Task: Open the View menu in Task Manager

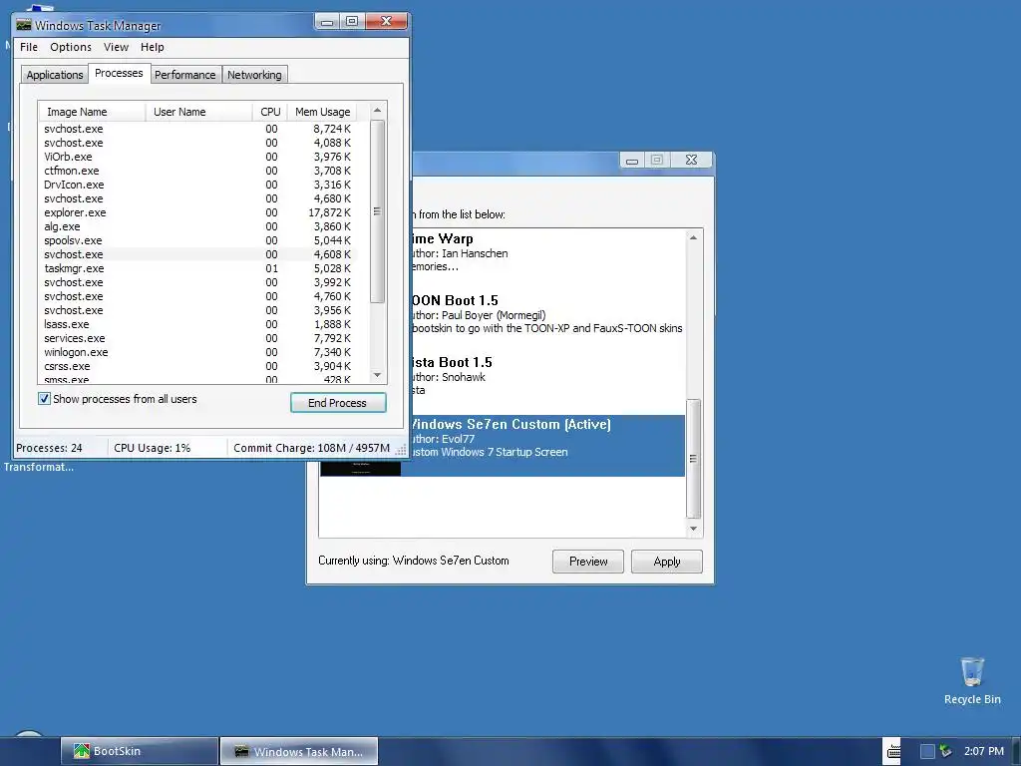Action: coord(116,47)
